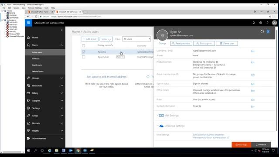Open the Windows Start menu
Screen dimensions: 279x157
[x=28, y=150]
